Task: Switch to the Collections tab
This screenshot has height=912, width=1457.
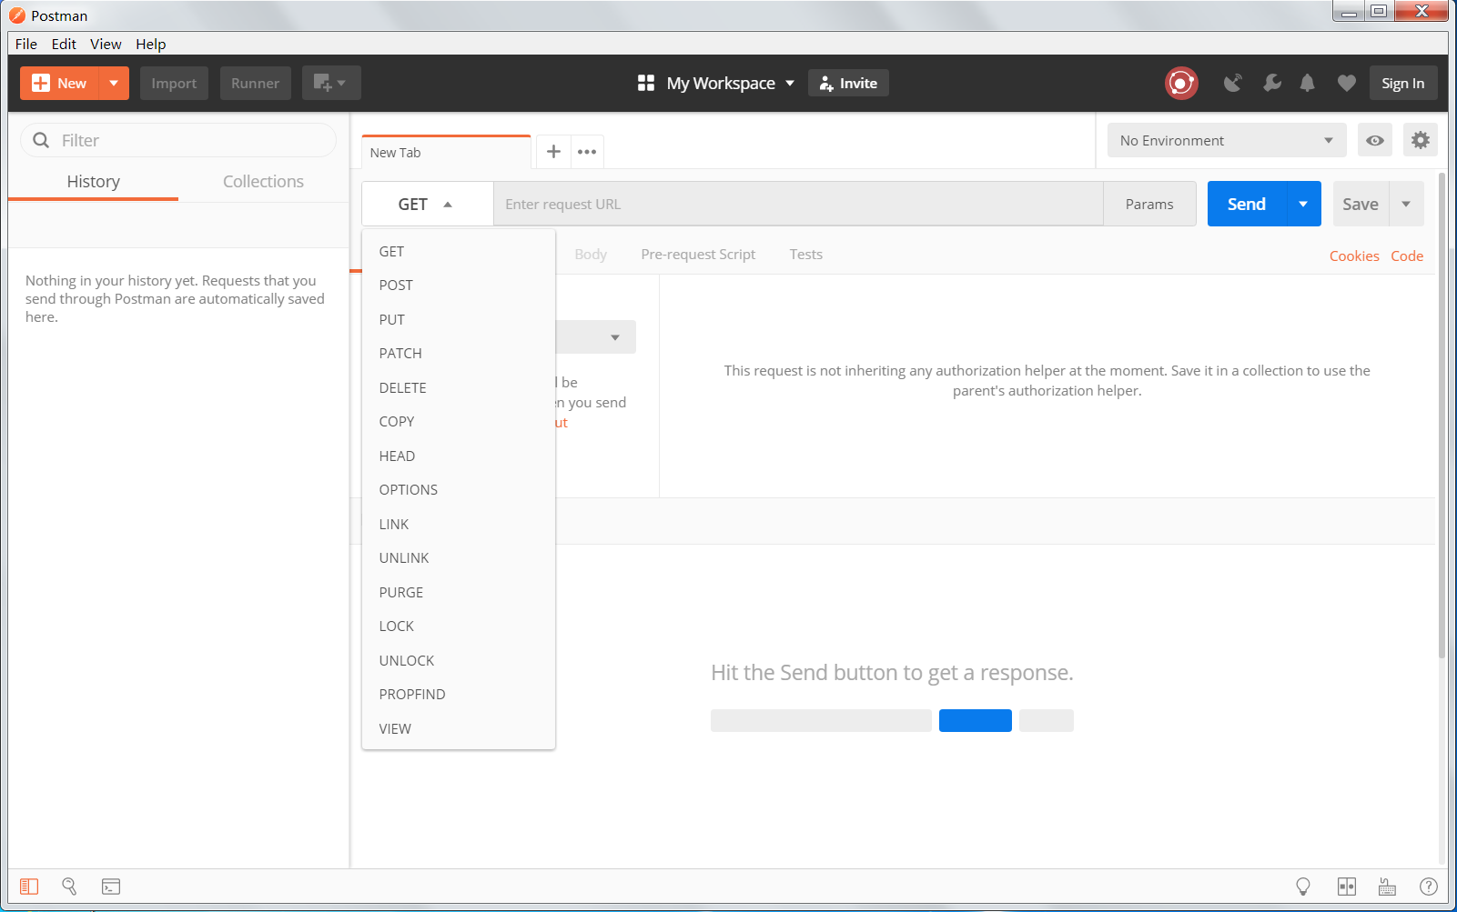Action: pos(263,181)
